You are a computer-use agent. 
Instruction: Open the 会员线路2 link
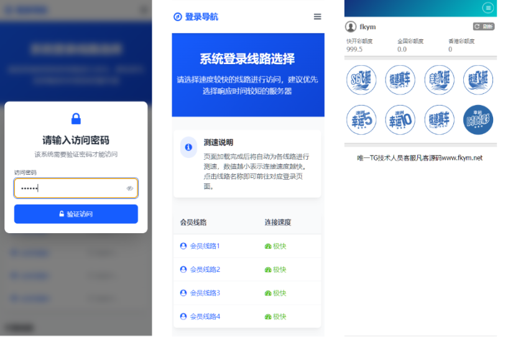[x=205, y=270]
